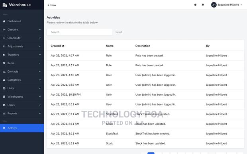Focus the Search input field

80,32
